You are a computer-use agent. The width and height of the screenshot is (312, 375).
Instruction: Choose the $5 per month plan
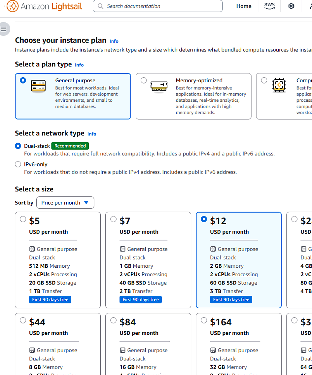point(58,260)
